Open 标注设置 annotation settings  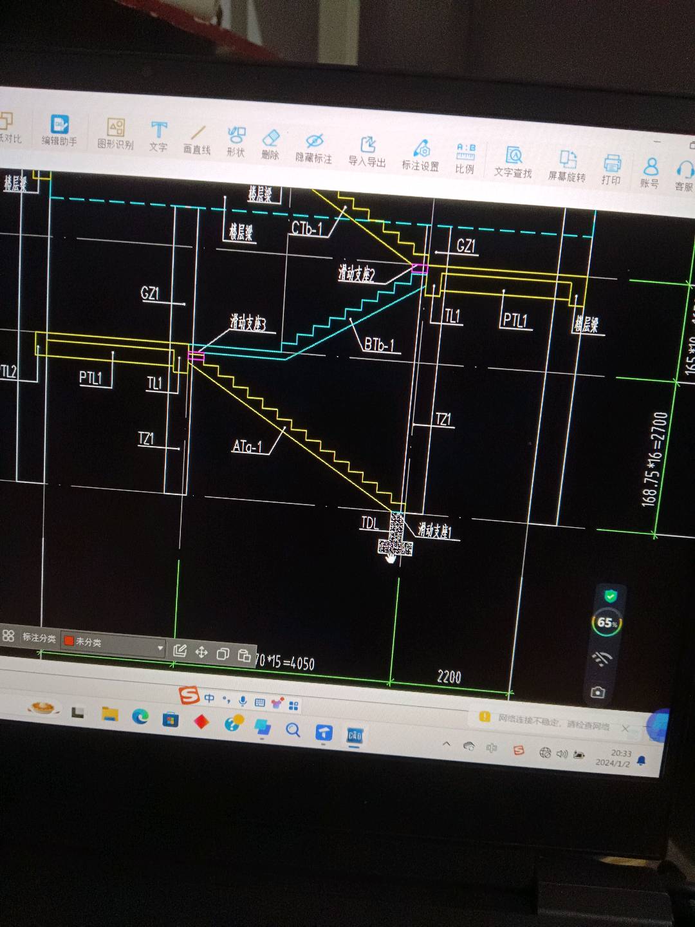coord(421,155)
